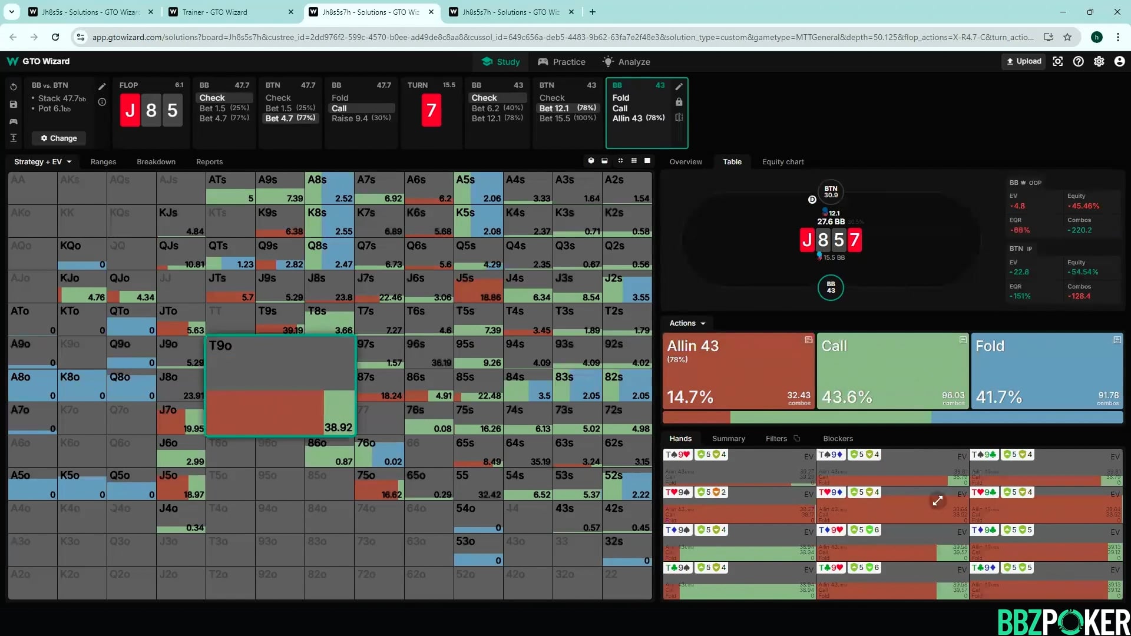
Task: Open the Reports tab
Action: (x=209, y=161)
